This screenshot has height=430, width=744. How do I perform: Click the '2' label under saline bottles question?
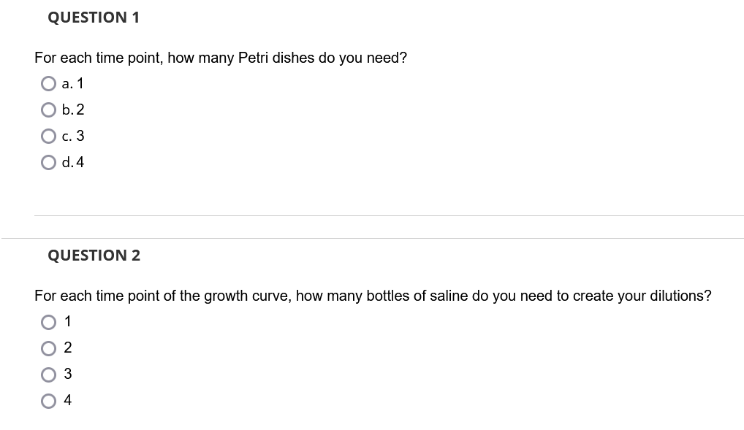tap(68, 348)
